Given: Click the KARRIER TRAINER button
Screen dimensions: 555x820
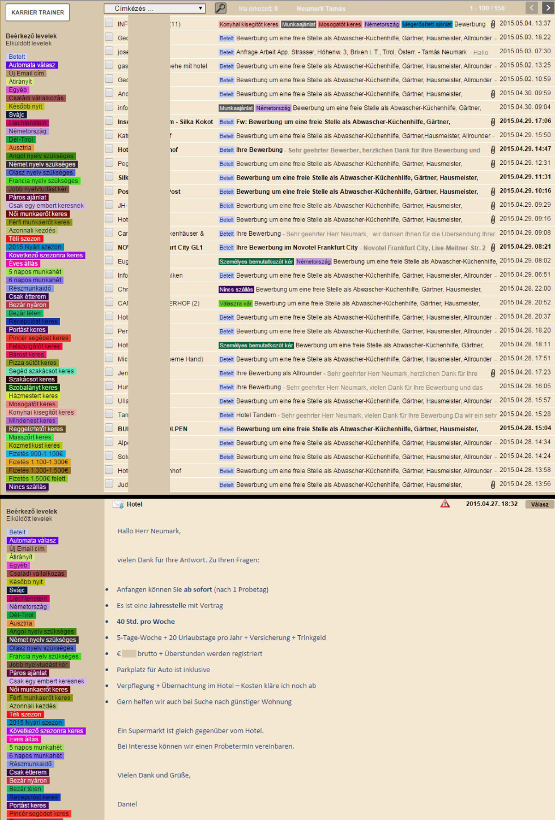Looking at the screenshot, I should (37, 12).
